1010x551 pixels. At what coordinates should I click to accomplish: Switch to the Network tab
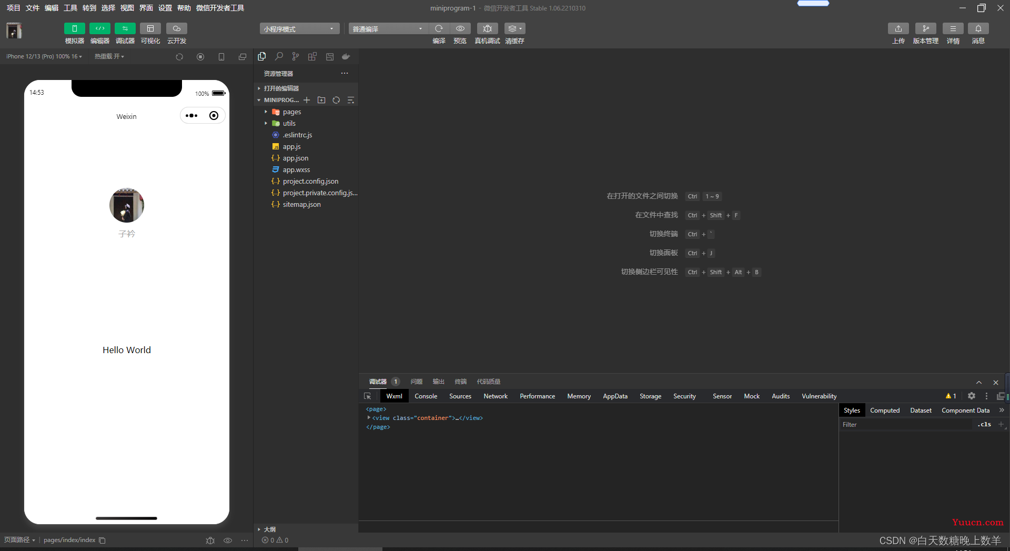pyautogui.click(x=496, y=396)
